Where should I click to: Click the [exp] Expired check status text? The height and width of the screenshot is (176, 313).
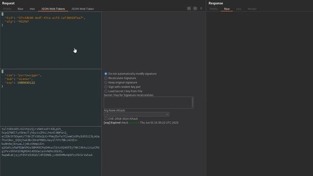(141, 123)
